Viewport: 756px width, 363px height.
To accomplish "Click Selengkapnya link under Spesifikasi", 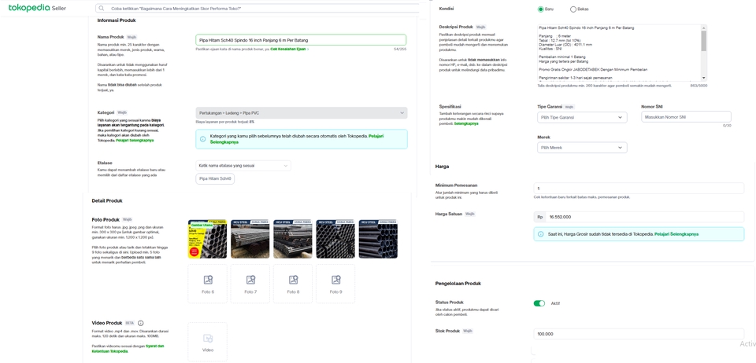I will [x=466, y=123].
